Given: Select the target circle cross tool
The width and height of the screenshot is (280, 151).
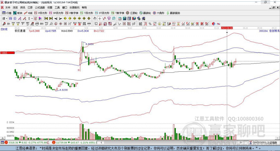Looking at the screenshot, I should click(56, 24).
